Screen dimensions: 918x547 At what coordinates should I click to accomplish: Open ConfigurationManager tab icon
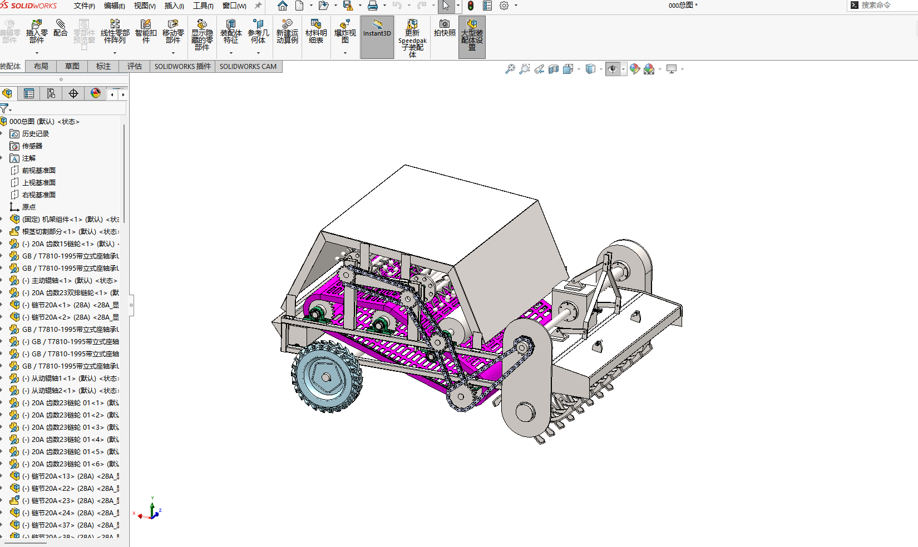point(51,93)
